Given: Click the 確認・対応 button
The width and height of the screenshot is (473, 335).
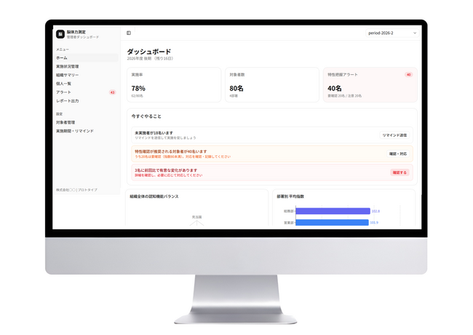Looking at the screenshot, I should (398, 154).
